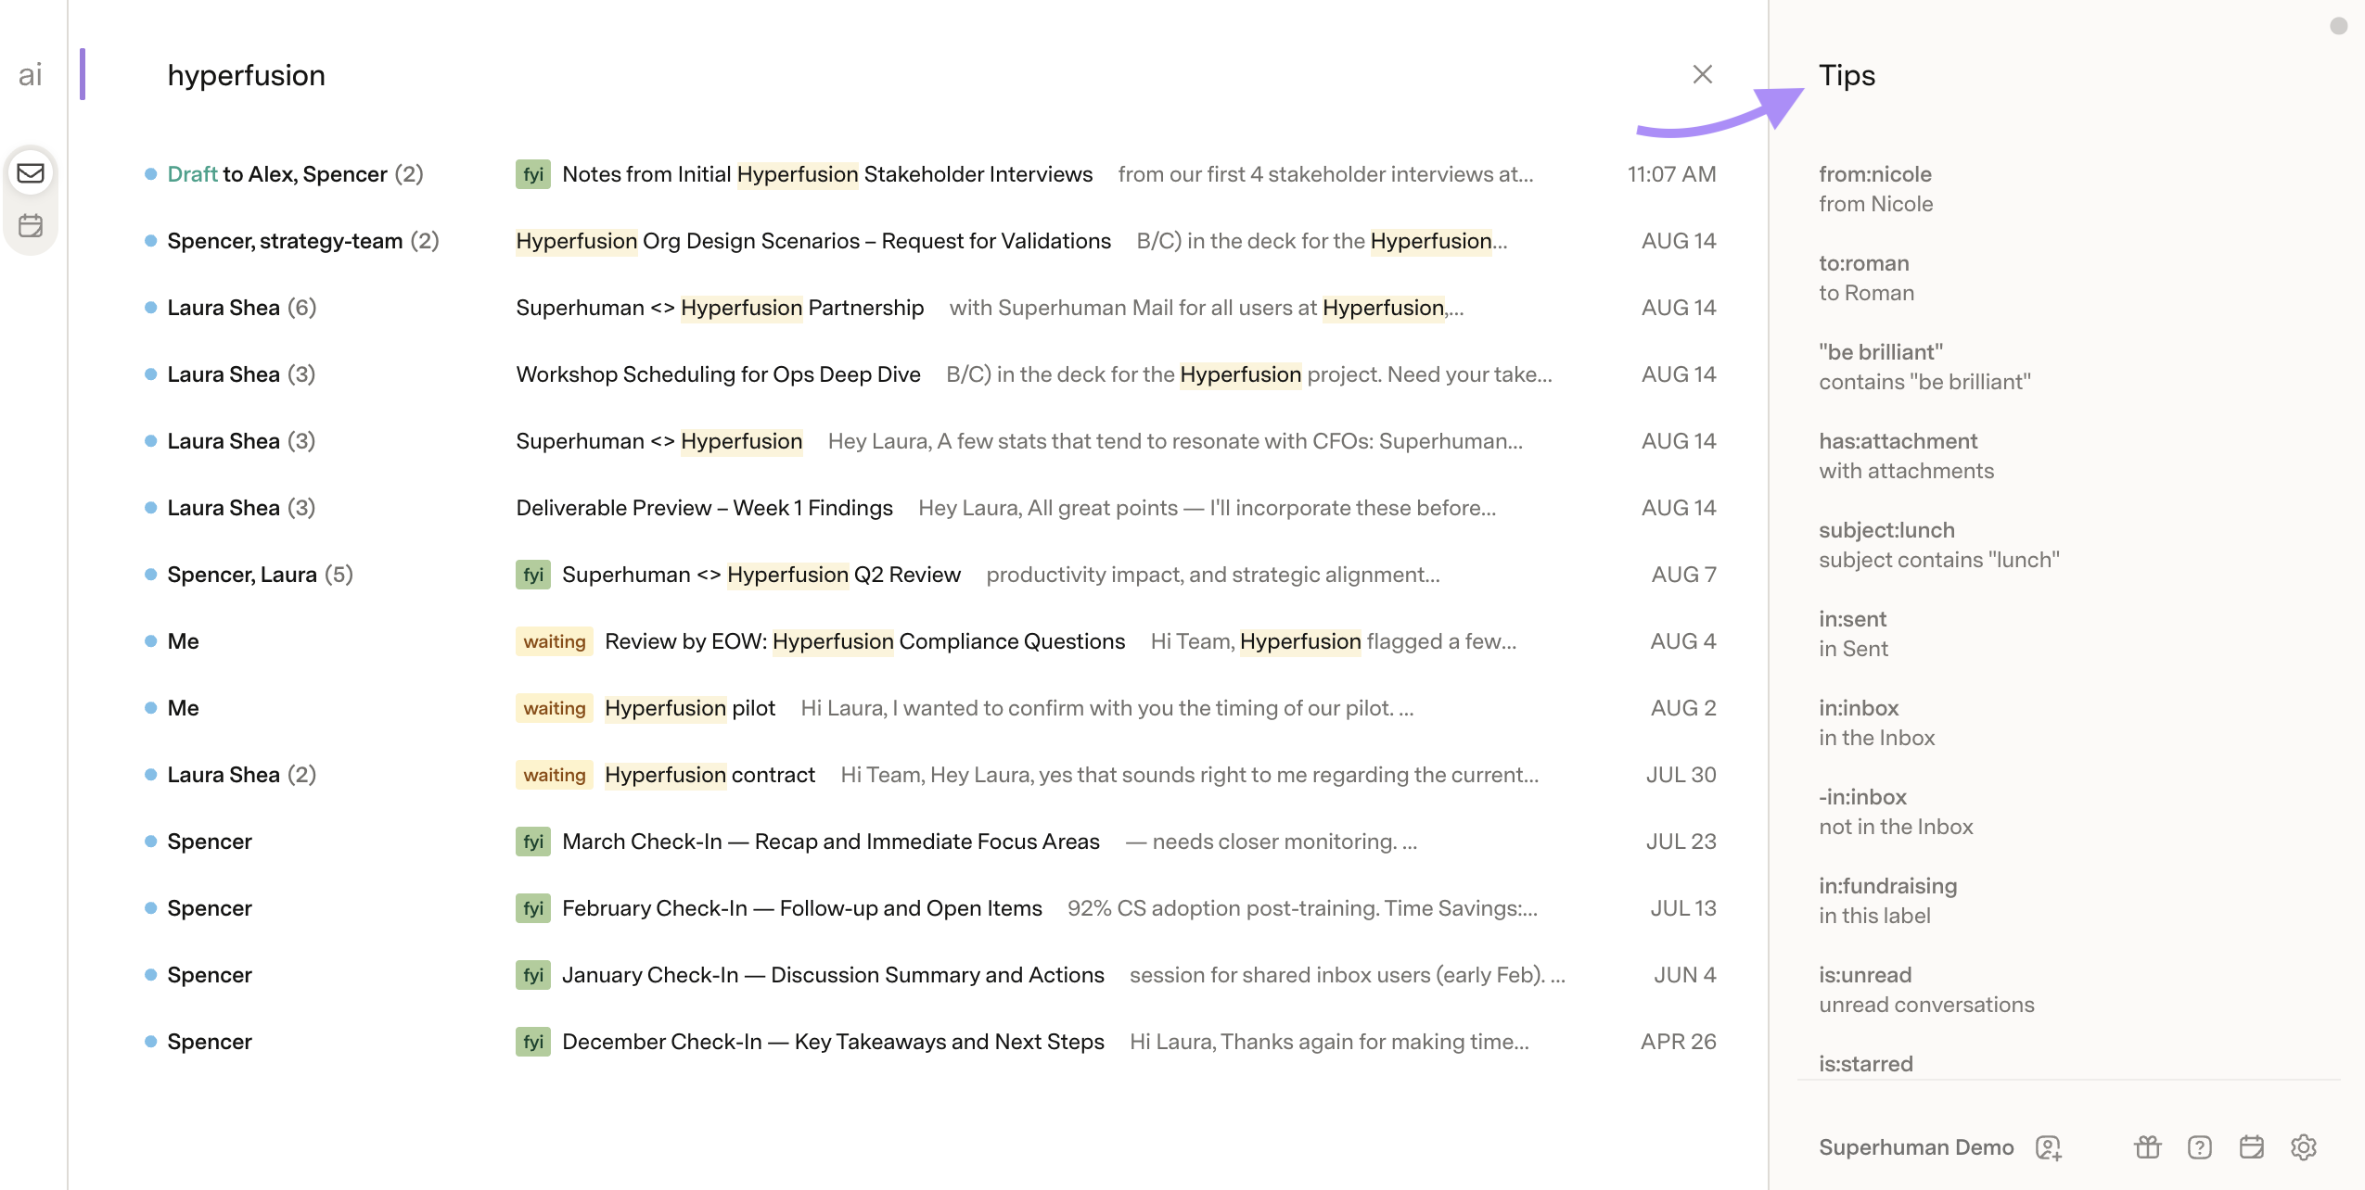Viewport: 2365px width, 1190px height.
Task: Click the 11:07 AM timestamp
Action: pyautogui.click(x=1671, y=174)
